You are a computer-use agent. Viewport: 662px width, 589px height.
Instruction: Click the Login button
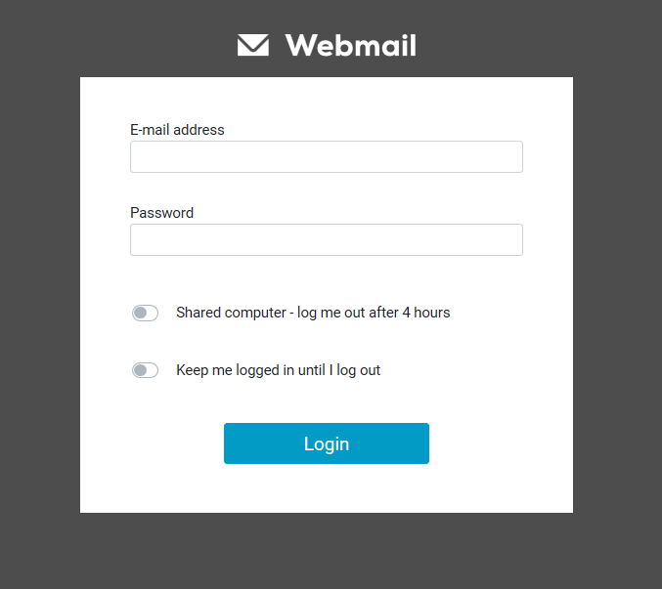pyautogui.click(x=327, y=443)
